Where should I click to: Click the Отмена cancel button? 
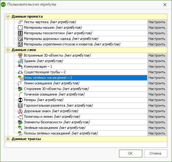click(156, 153)
